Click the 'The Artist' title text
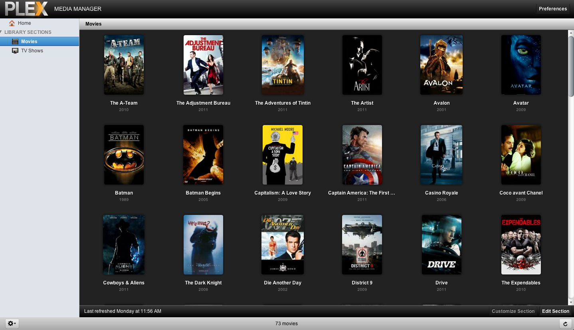 click(362, 103)
